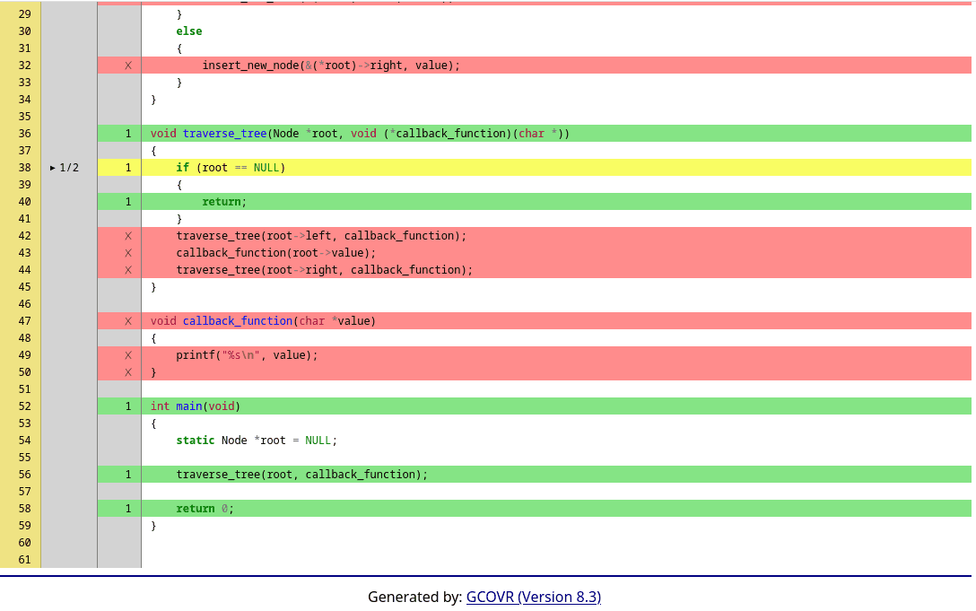Select line number 43
This screenshot has width=976, height=611.
pyautogui.click(x=24, y=253)
